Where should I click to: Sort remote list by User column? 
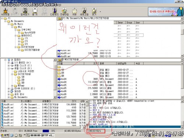[139, 22]
